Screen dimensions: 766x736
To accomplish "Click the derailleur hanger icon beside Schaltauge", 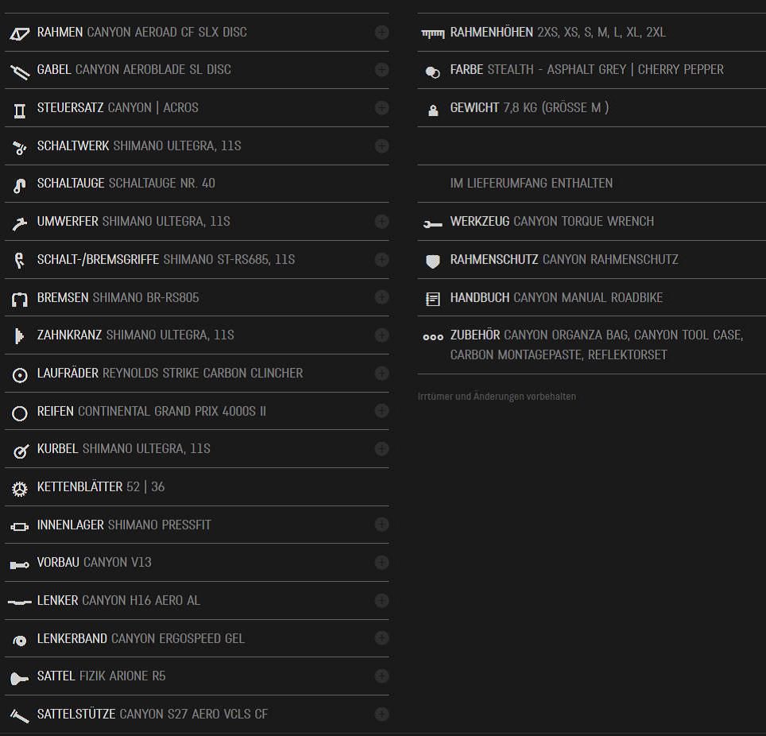I will click(20, 186).
